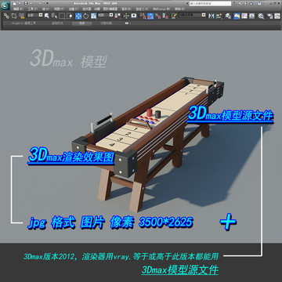The width and height of the screenshot is (282, 282).
Task: Expand the quick access toolbar customize arrow
Action: coord(47,3)
